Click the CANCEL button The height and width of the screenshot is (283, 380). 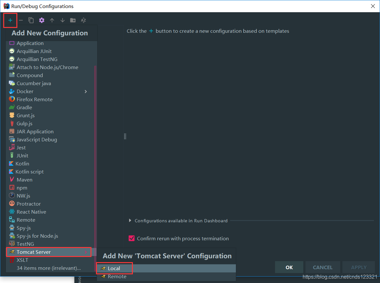pos(323,267)
